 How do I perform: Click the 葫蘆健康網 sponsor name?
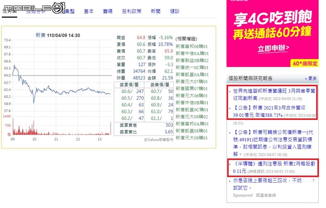(266, 195)
